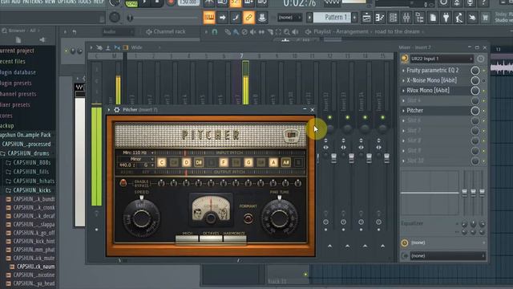
Task: Click the Octaves button in Pitcher
Action: pos(211,238)
